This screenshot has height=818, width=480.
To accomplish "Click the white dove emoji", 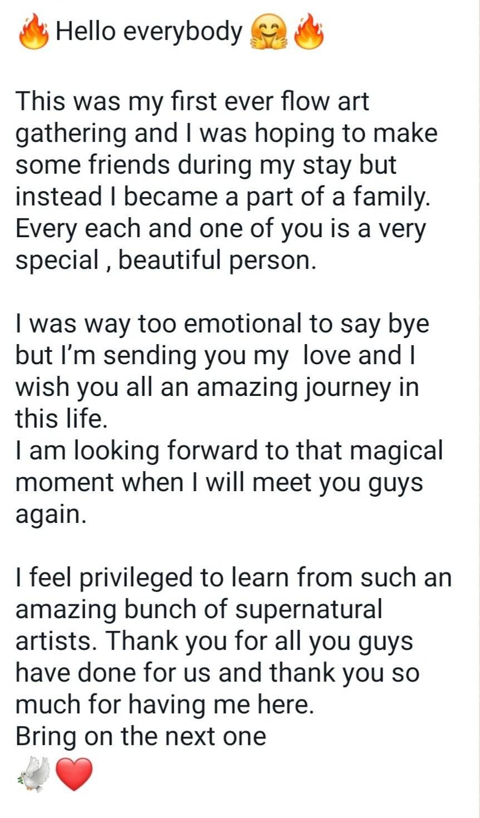I will coord(34,773).
